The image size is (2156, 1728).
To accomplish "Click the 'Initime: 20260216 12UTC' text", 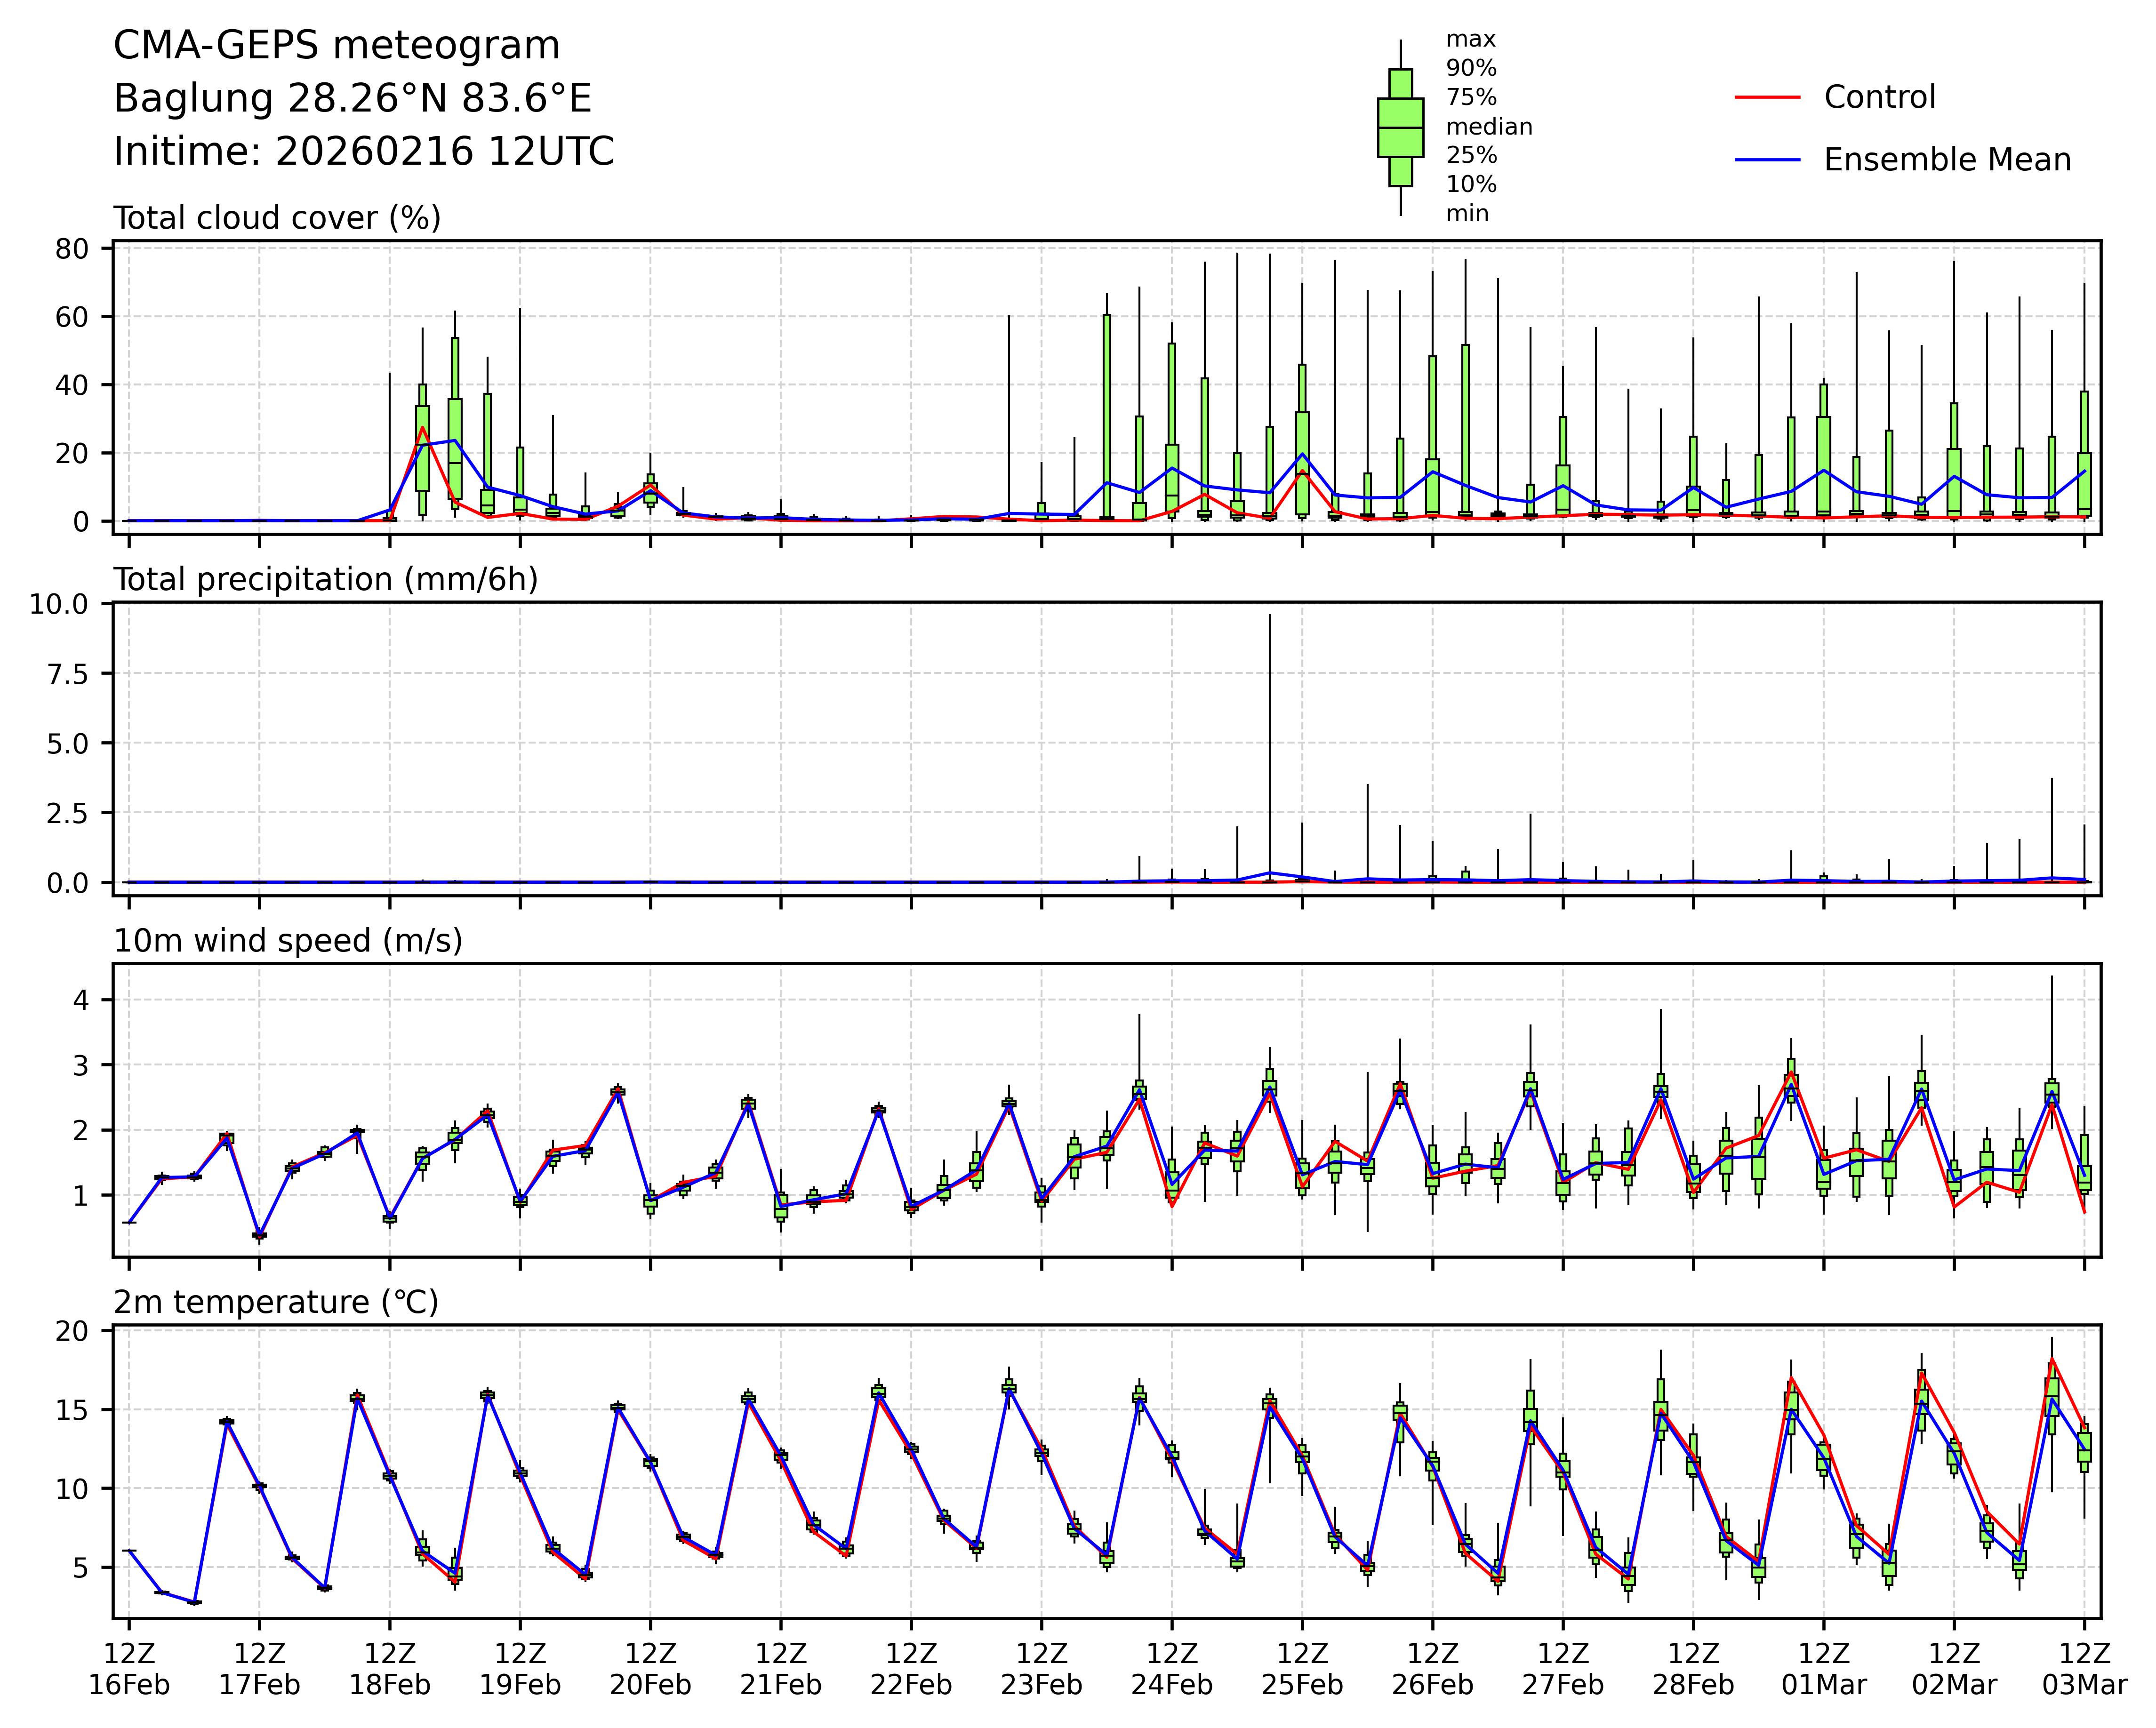I will click(x=363, y=152).
